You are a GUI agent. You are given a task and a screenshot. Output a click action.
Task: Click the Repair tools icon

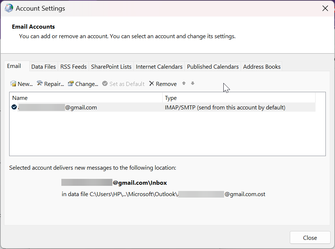pyautogui.click(x=40, y=83)
